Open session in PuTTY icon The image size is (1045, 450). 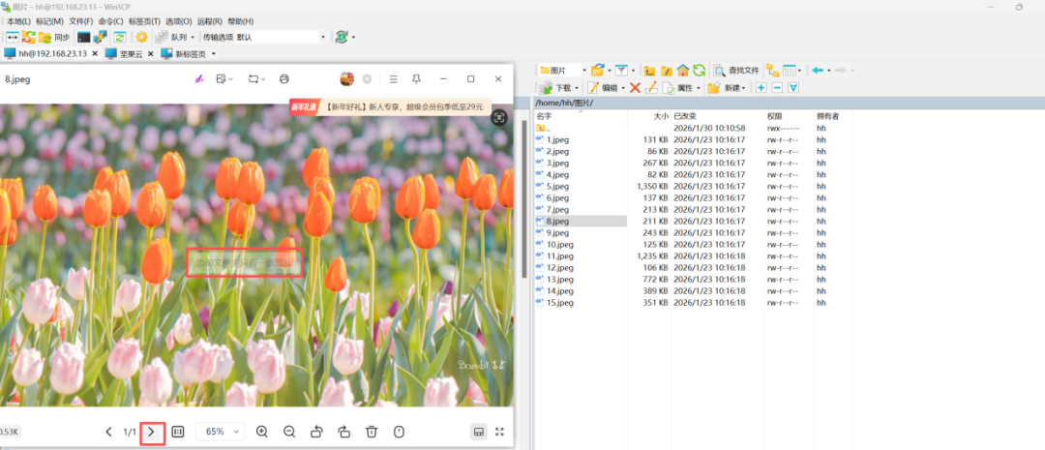[100, 37]
